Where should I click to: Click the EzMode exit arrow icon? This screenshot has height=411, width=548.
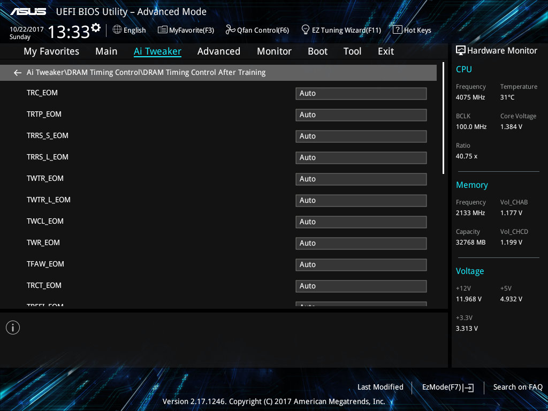click(x=469, y=387)
